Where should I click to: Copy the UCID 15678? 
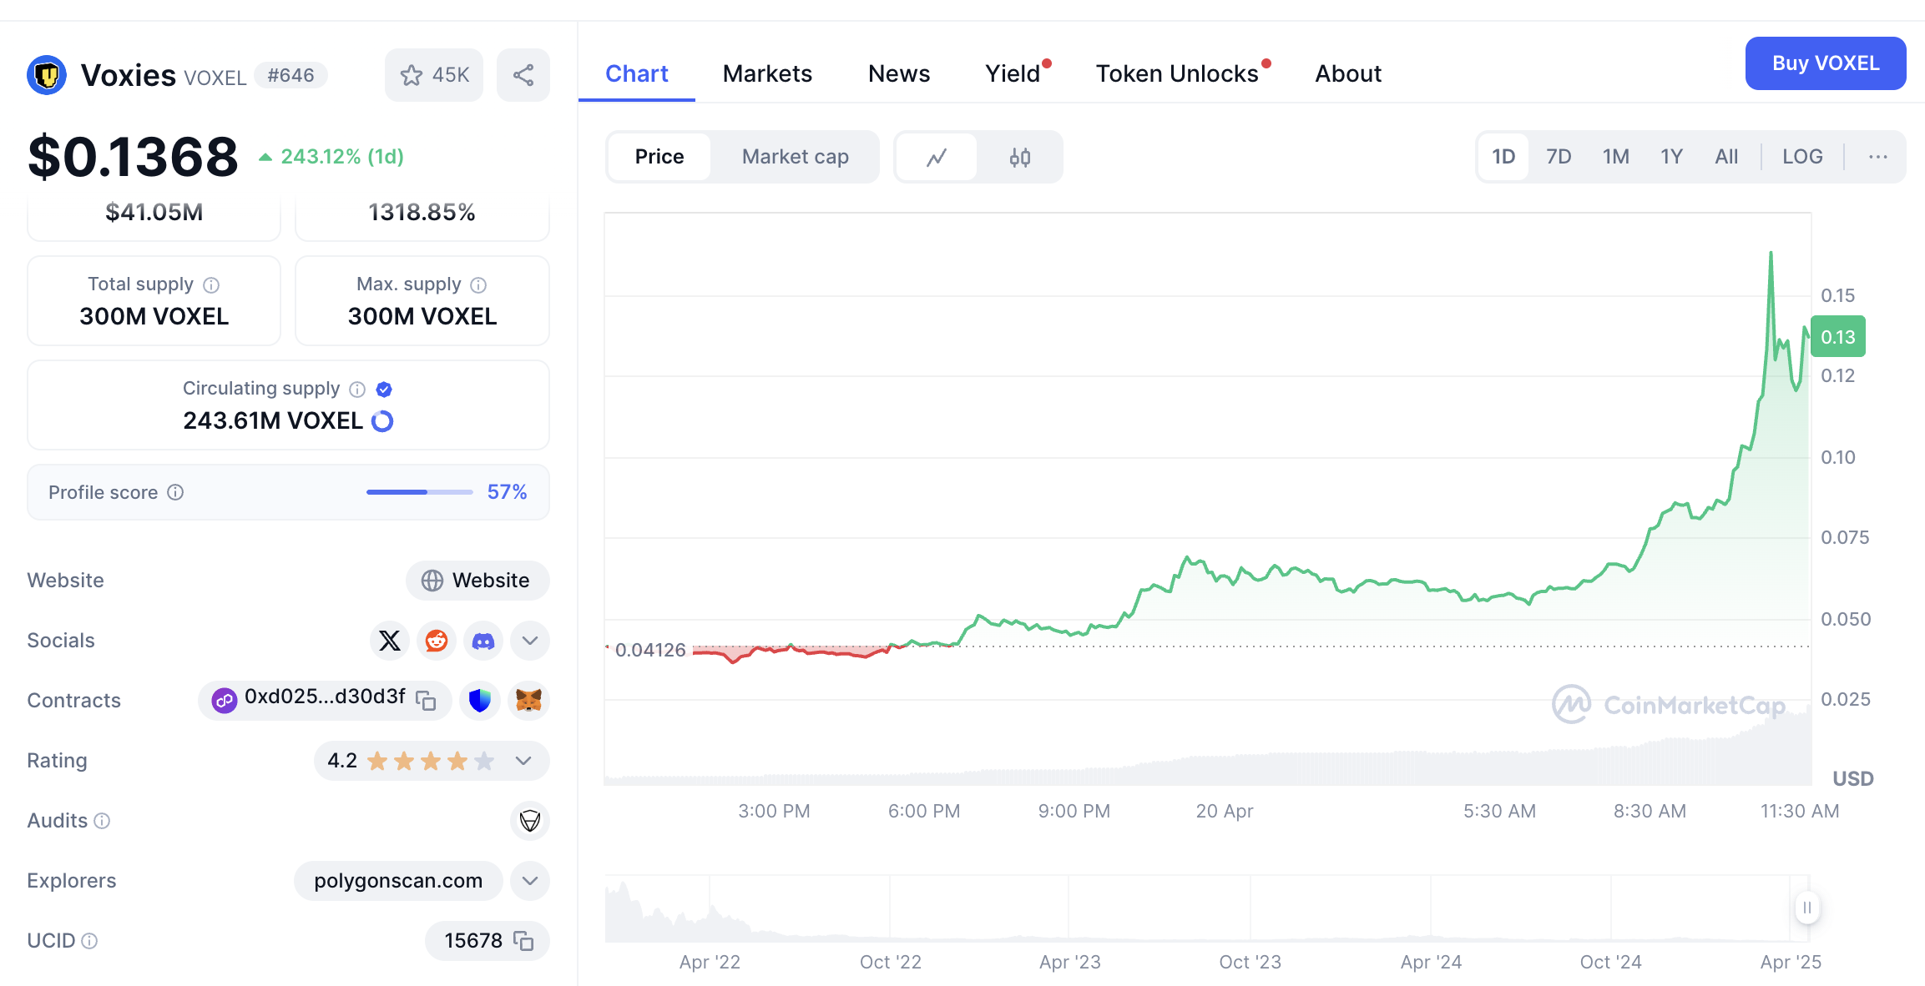pyautogui.click(x=524, y=940)
